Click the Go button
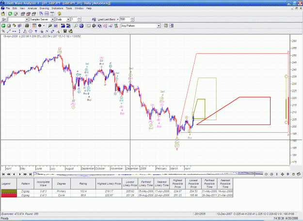This screenshot has width=303, height=221. (x=4, y=19)
